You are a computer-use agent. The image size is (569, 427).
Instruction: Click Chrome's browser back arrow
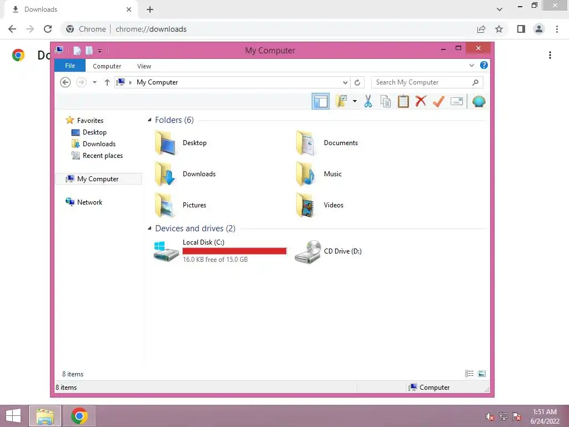click(12, 29)
